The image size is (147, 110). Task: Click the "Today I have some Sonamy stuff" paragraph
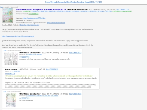point(47,31)
